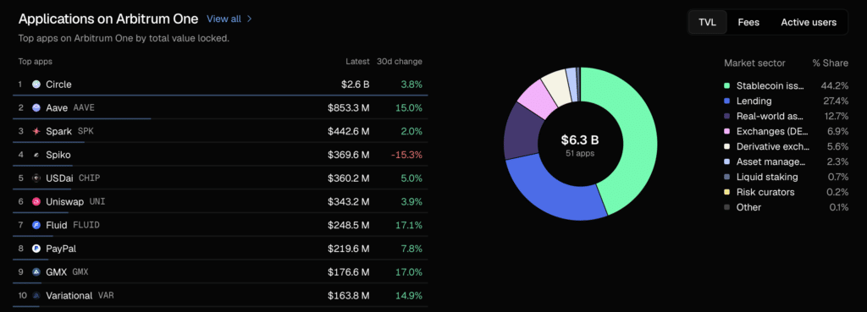Screen dimensions: 867x312
Task: Click the Stablecoin issuers green legend swatch
Action: (726, 86)
